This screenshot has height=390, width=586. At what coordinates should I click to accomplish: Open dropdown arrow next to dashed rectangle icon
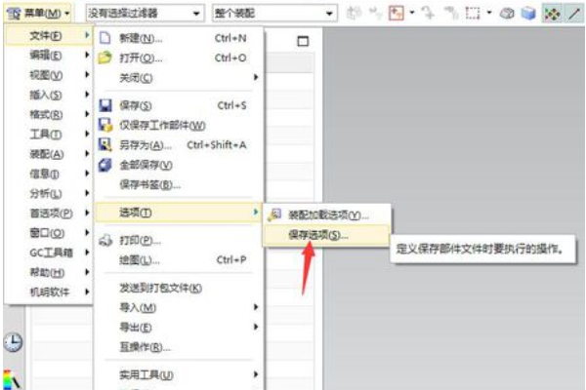click(x=489, y=13)
